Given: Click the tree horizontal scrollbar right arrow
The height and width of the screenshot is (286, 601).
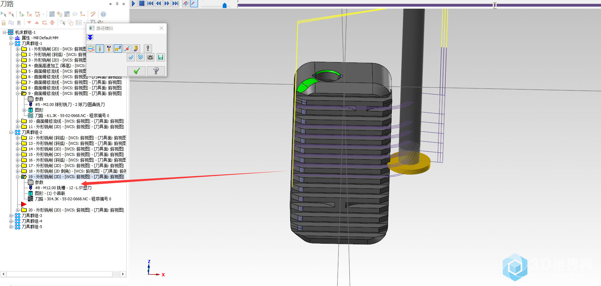Looking at the screenshot, I should (x=122, y=274).
